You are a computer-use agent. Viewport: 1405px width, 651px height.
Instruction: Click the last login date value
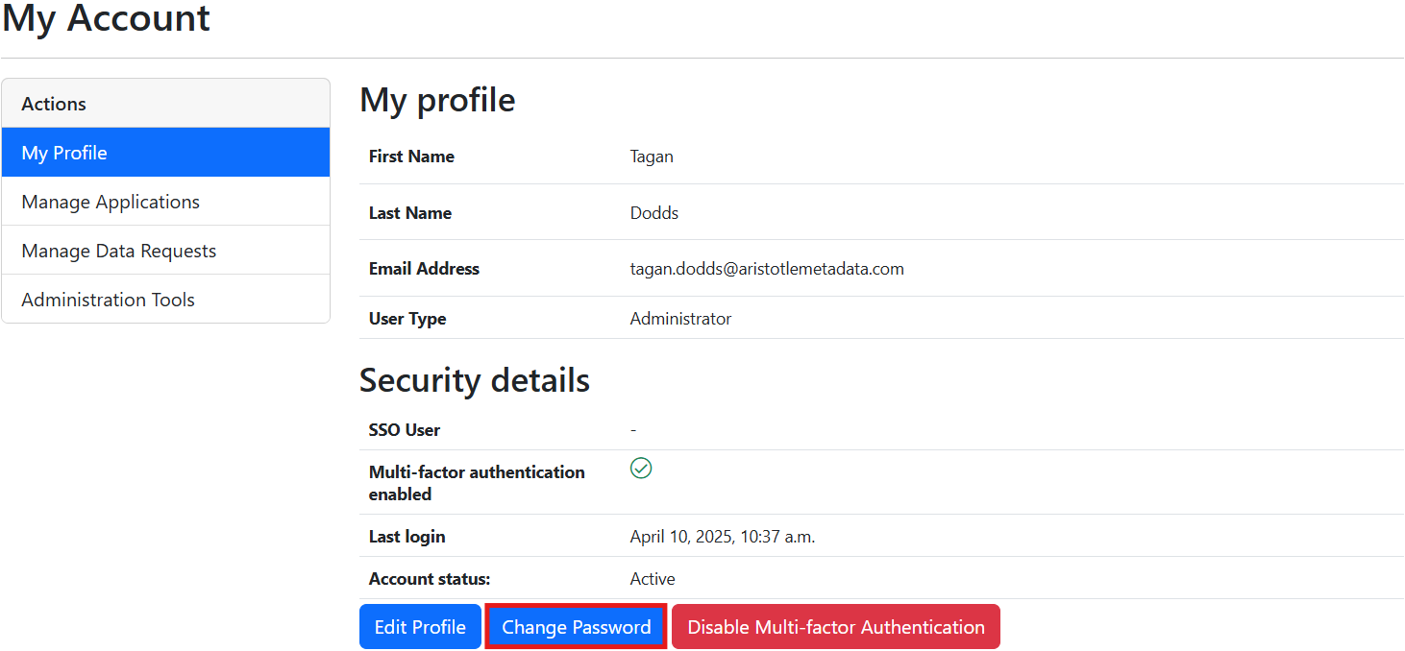(722, 537)
